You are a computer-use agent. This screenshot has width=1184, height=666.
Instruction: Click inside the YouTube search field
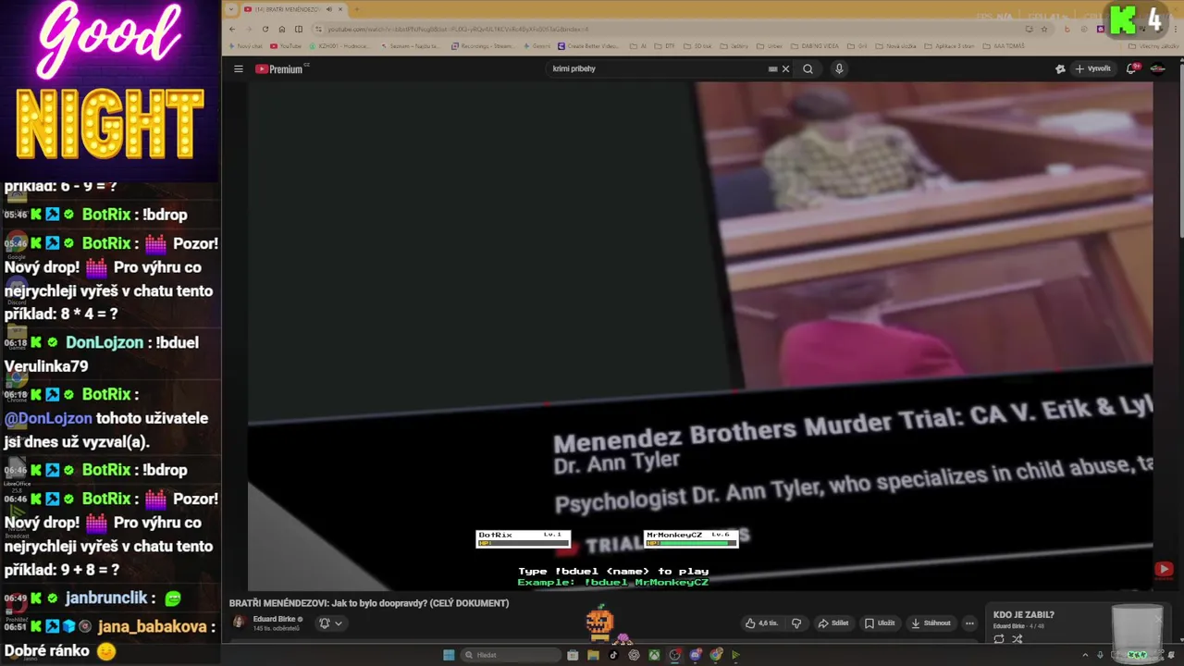point(657,68)
